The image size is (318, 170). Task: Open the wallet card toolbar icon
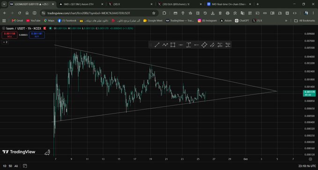(x=176, y=13)
